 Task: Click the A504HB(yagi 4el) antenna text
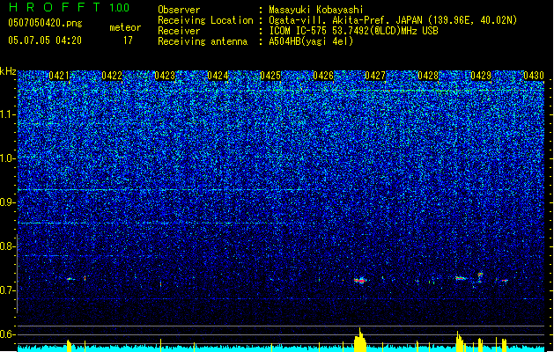(x=311, y=41)
